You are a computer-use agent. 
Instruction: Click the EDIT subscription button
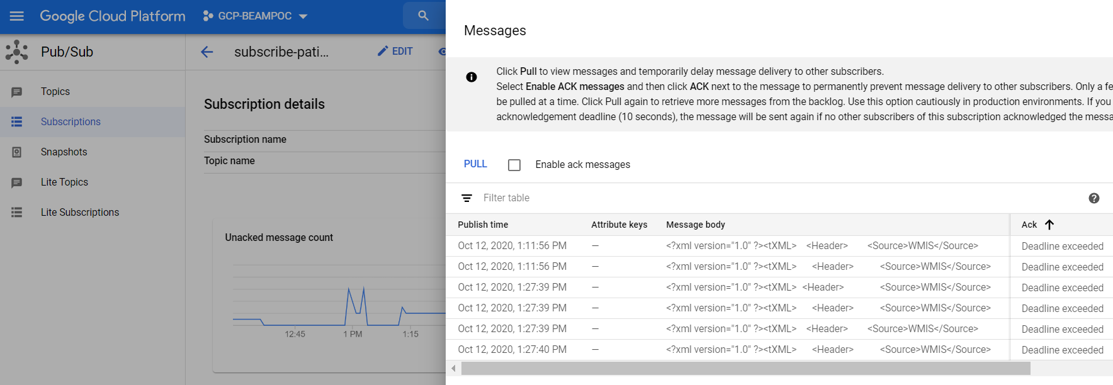click(x=395, y=52)
